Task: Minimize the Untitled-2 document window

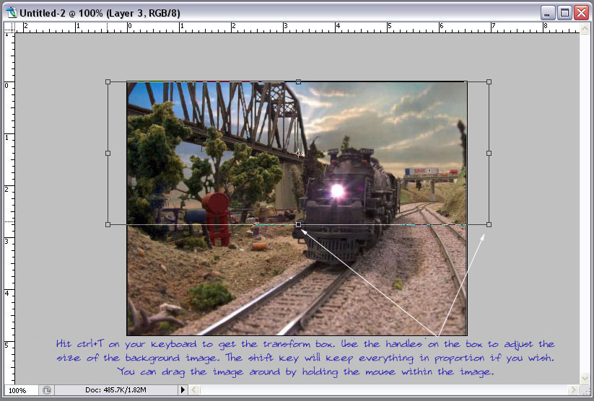Action: coord(546,13)
